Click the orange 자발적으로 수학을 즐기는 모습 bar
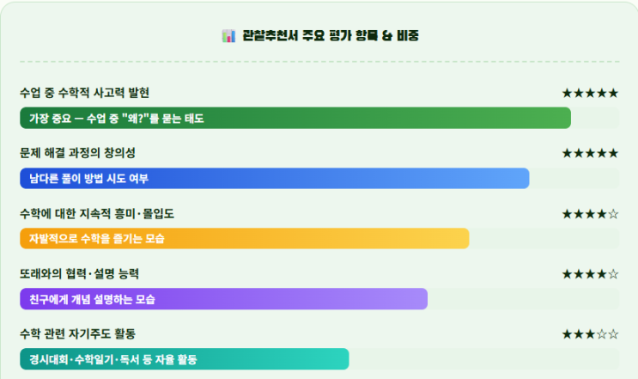 click(244, 239)
